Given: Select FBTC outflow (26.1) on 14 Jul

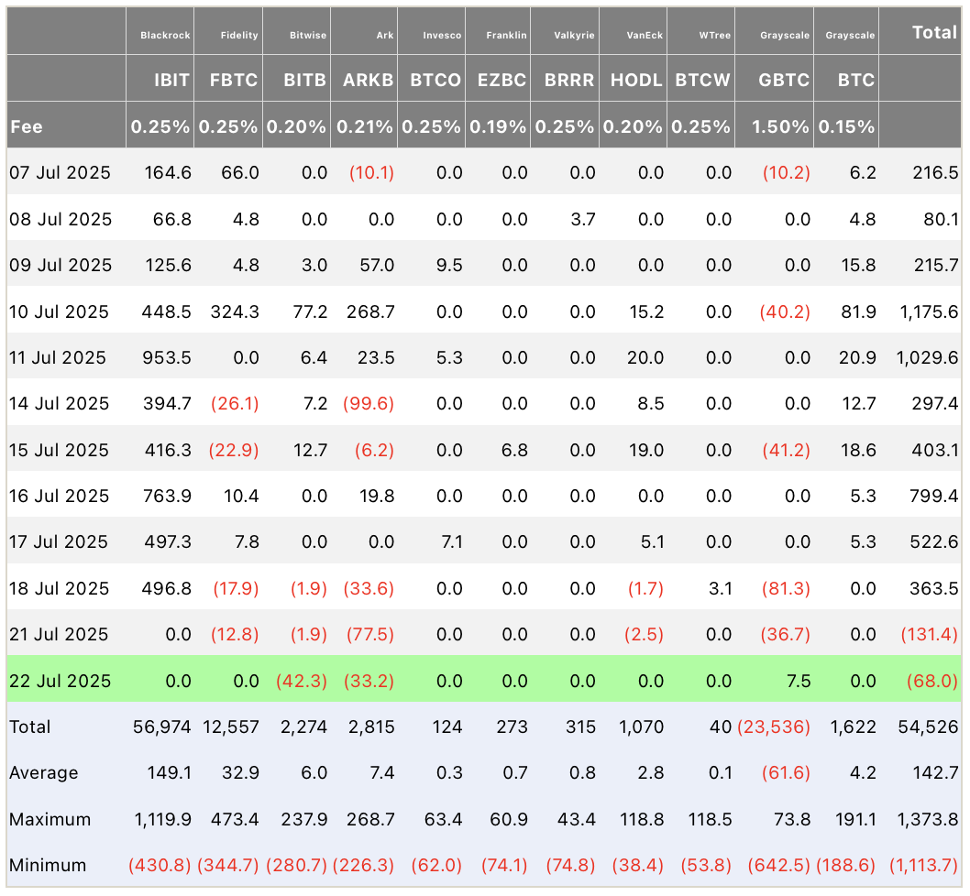Looking at the screenshot, I should click(235, 404).
